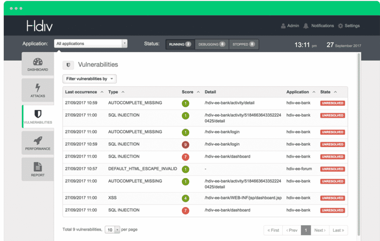Screen dimensions: 380x241
Task: Open the Attacks lightning icon
Action: pos(38,88)
